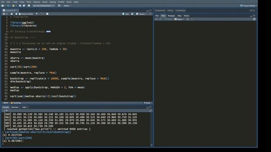The width and height of the screenshot is (271, 152).
Task: Open the File menu
Action: 3,2
